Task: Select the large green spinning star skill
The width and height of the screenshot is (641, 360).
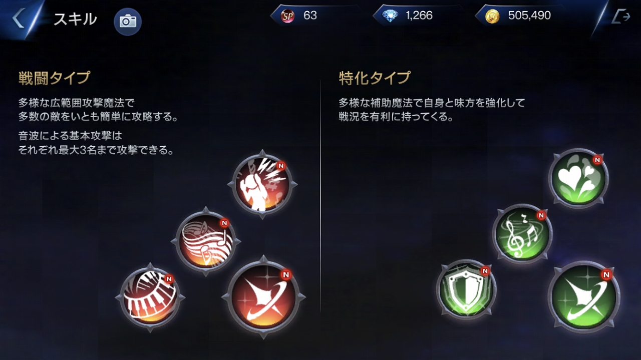Action: 584,297
